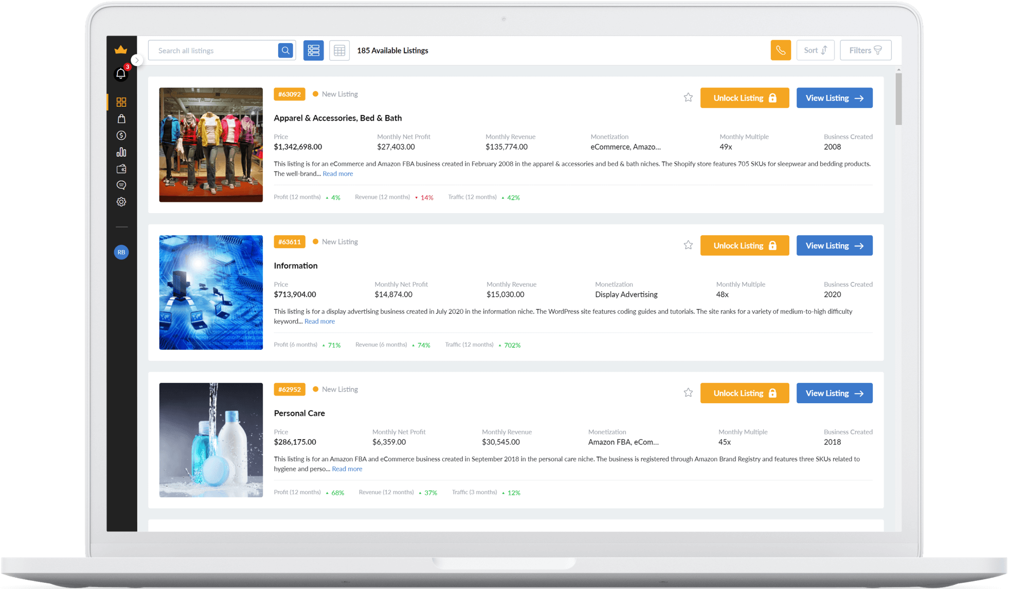Open the bar chart analytics icon
This screenshot has width=1009, height=589.
121,152
